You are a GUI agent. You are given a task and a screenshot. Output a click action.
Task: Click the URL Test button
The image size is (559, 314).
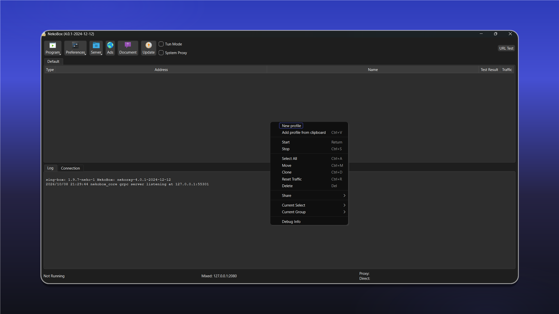click(506, 48)
